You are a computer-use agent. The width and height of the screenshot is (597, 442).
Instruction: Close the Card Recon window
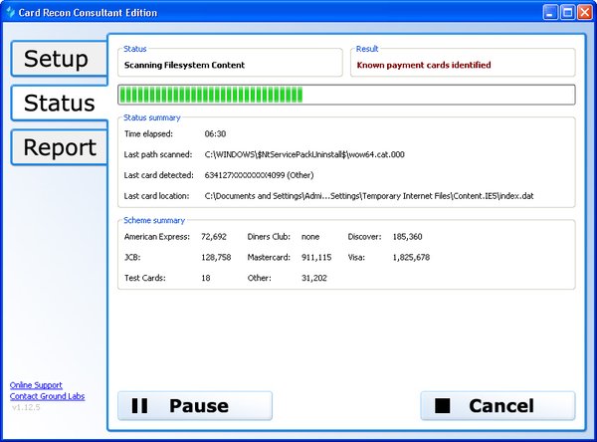[x=584, y=13]
